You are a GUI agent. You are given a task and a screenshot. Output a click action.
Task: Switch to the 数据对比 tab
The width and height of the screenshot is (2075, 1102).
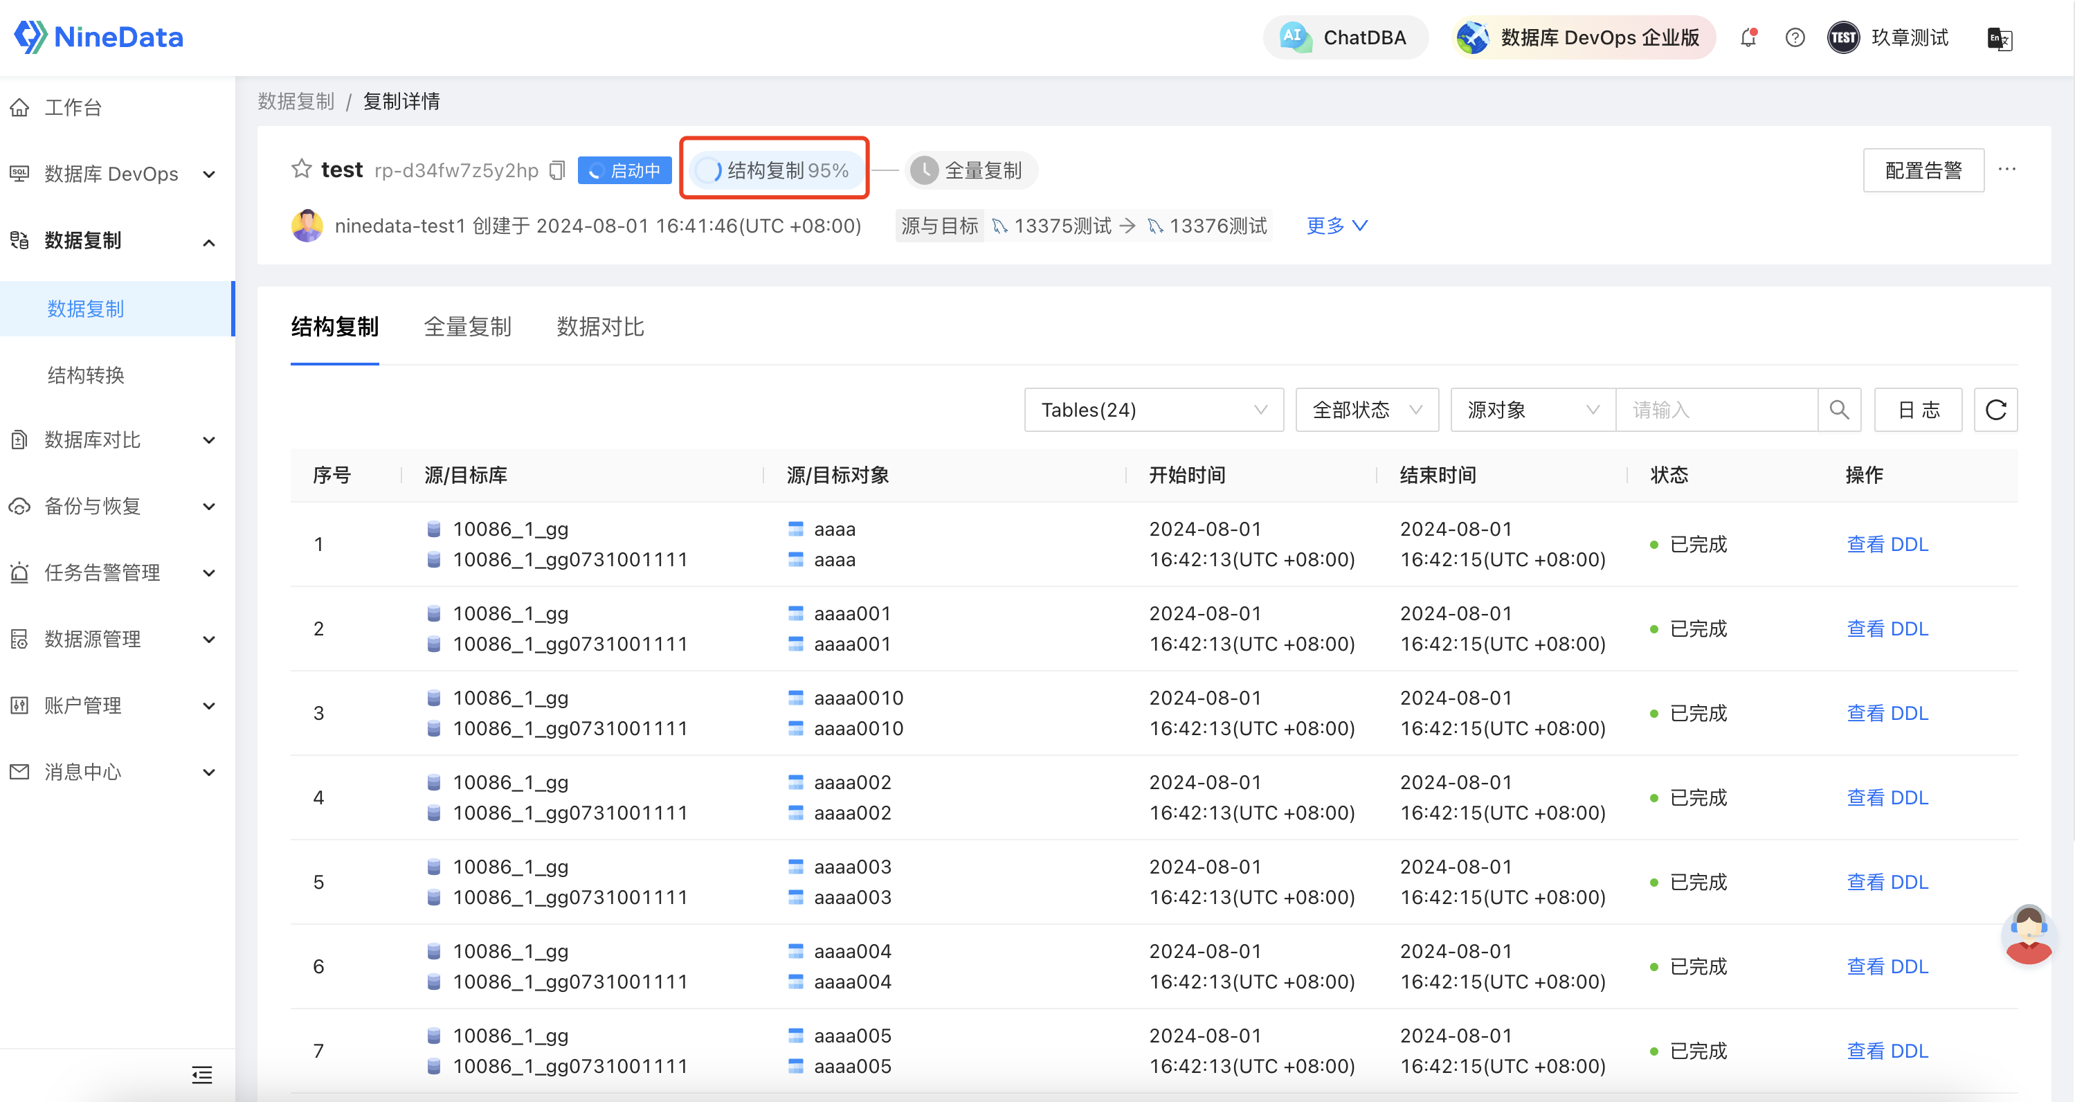tap(599, 326)
